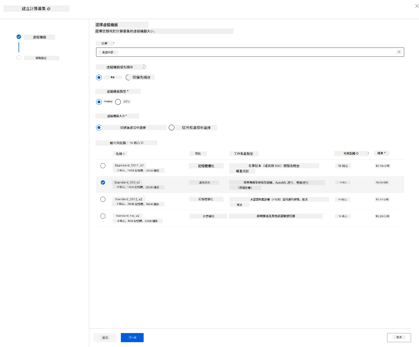This screenshot has height=347, width=419.
Task: Click the $0.18/小時 cost cell
Action: point(383,166)
